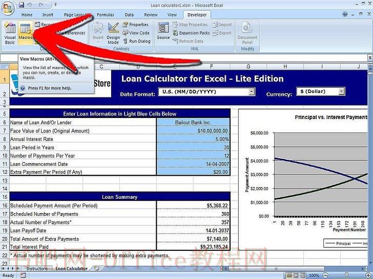
Task: Select the Bailout Bank Inc. cell
Action: 193,123
